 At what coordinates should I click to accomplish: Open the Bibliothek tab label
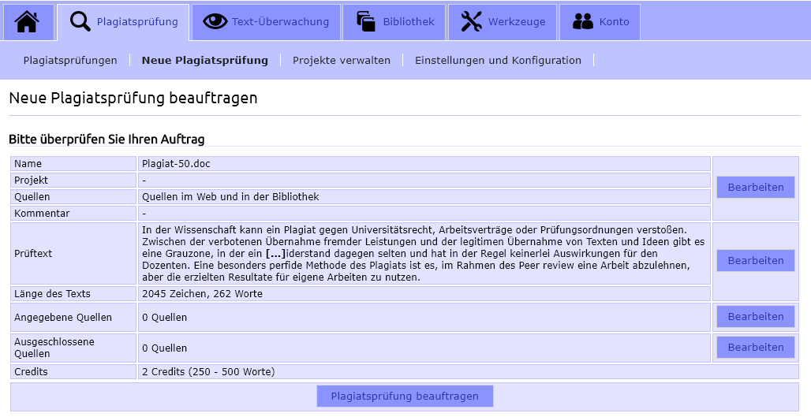pos(409,22)
